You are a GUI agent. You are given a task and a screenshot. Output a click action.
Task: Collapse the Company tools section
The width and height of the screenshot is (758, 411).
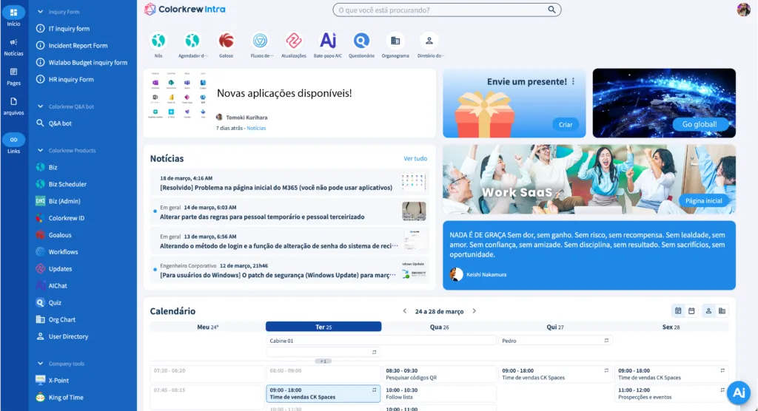pyautogui.click(x=40, y=363)
